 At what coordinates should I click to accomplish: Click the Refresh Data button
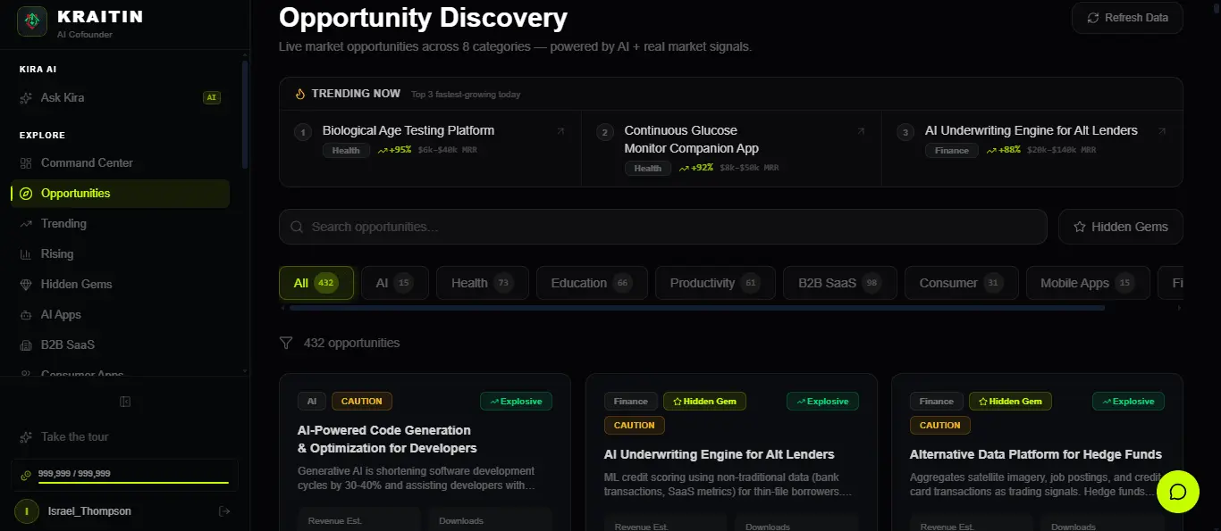coord(1127,18)
